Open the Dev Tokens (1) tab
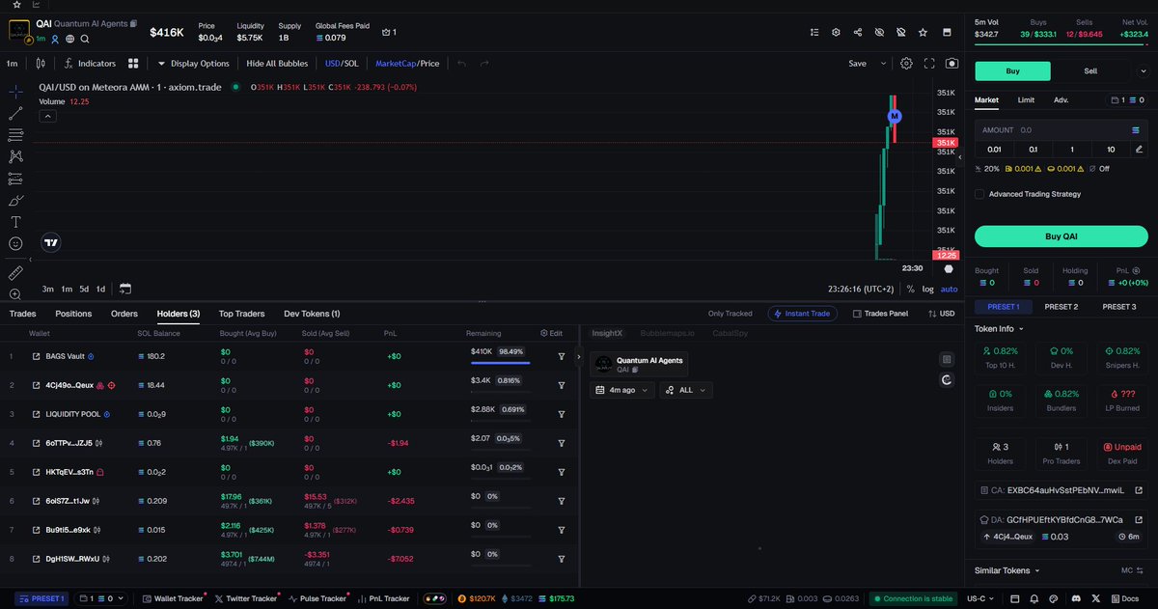 click(312, 314)
